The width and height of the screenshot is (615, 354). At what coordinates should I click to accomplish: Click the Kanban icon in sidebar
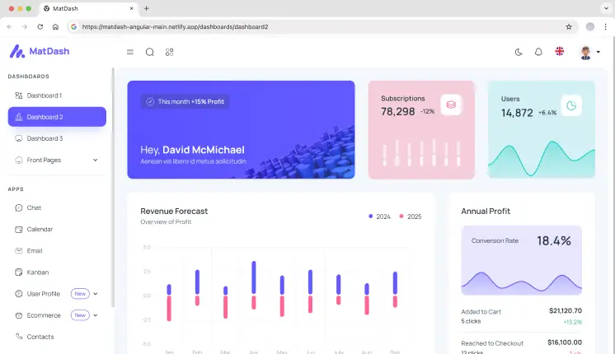[18, 272]
